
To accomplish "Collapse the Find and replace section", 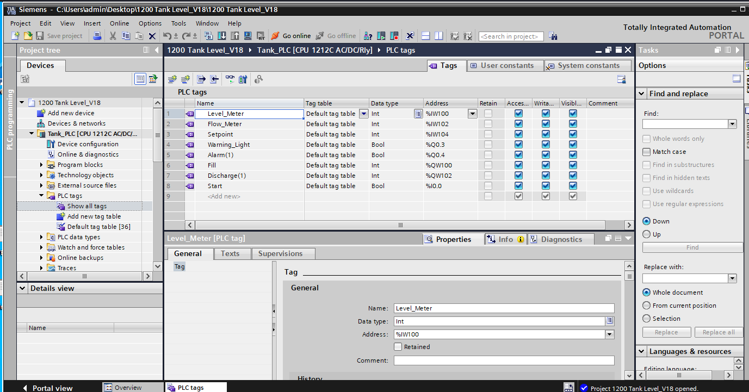I will pos(642,94).
